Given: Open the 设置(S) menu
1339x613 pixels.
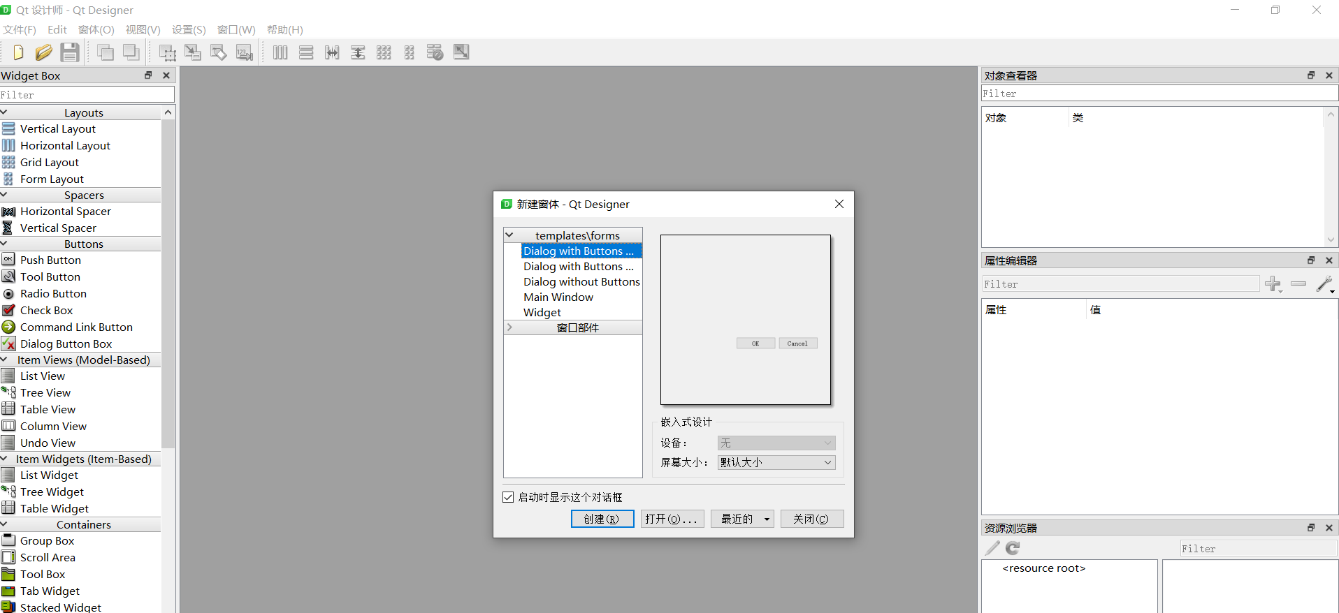Looking at the screenshot, I should pos(189,29).
